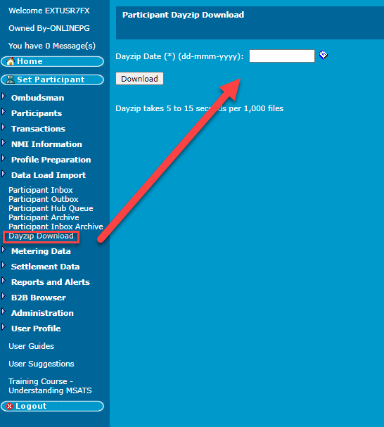Image resolution: width=384 pixels, height=427 pixels.
Task: Open the calendar date picker icon
Action: click(x=324, y=55)
